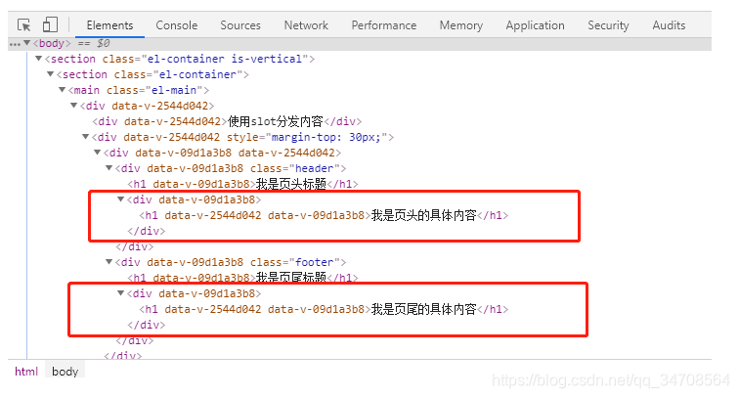Screen dimensions: 739x398
Task: Click the el-main class value
Action: point(173,90)
